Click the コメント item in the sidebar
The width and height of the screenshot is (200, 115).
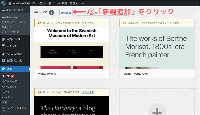click(12, 46)
